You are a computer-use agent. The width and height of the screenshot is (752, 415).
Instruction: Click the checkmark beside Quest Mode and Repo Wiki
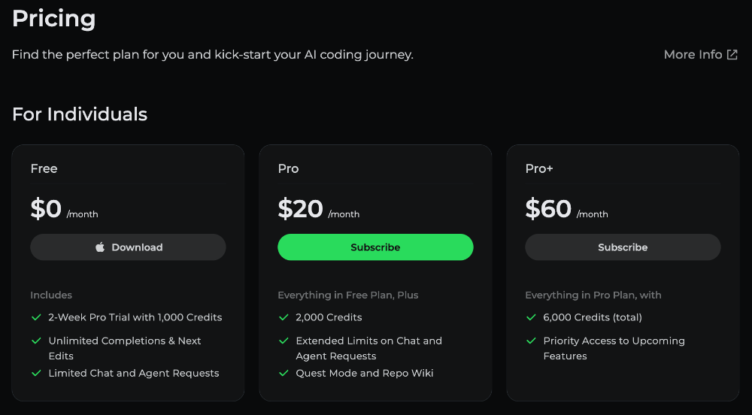pos(284,373)
